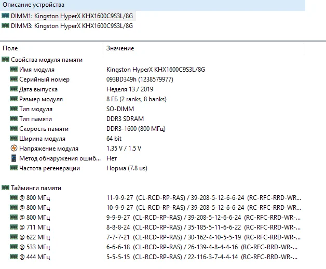Viewport: 326px width, 269px height.
Task: Select the Имя модуля field
Action: click(37, 70)
